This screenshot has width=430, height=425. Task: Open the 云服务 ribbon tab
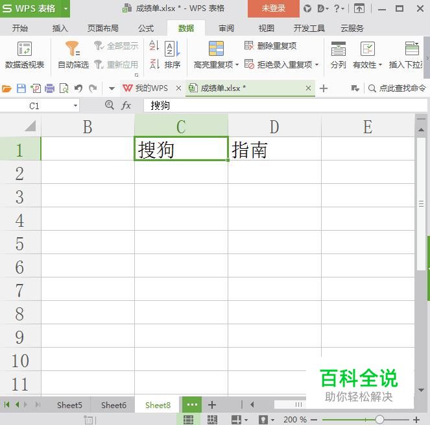(x=352, y=28)
